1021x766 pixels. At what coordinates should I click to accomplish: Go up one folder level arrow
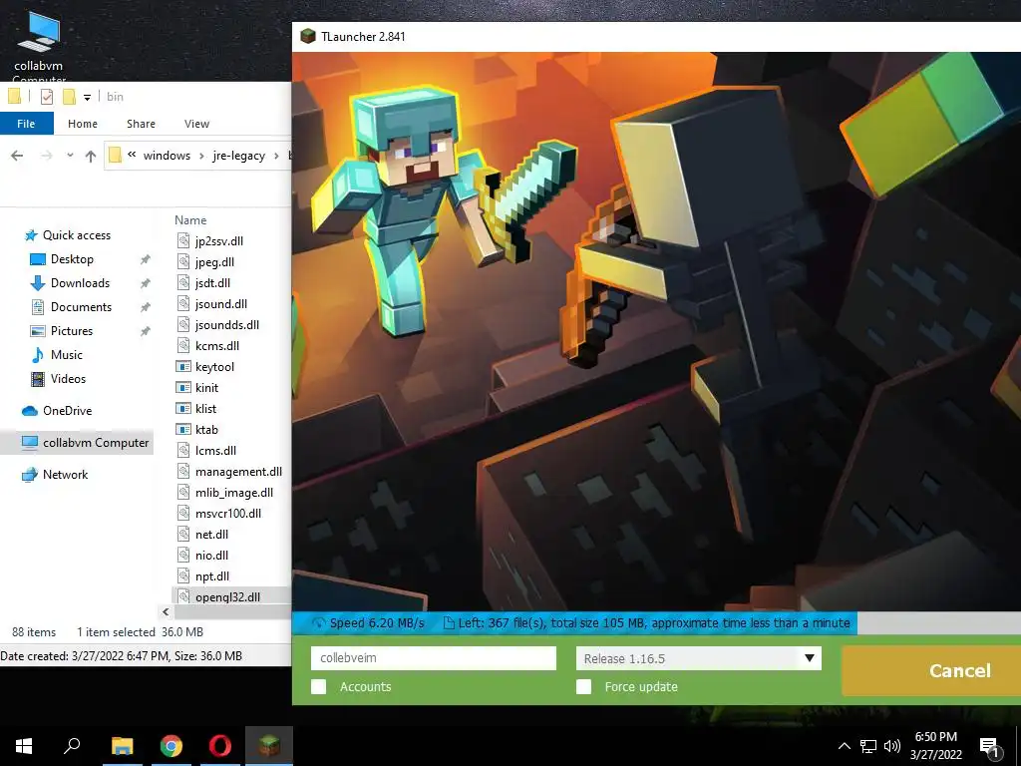91,155
